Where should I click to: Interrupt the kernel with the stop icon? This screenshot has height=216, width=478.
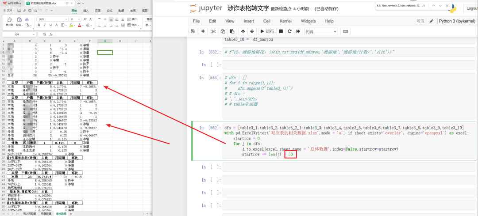click(x=281, y=31)
